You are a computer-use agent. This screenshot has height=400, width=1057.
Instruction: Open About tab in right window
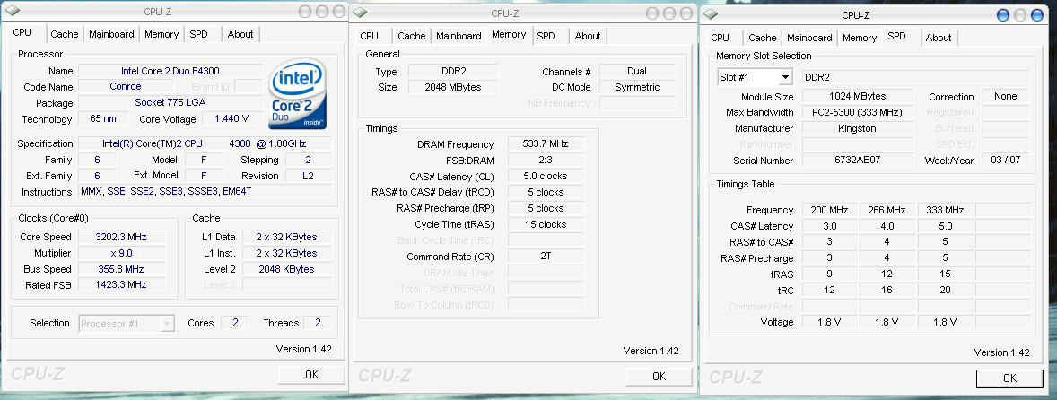pyautogui.click(x=939, y=39)
